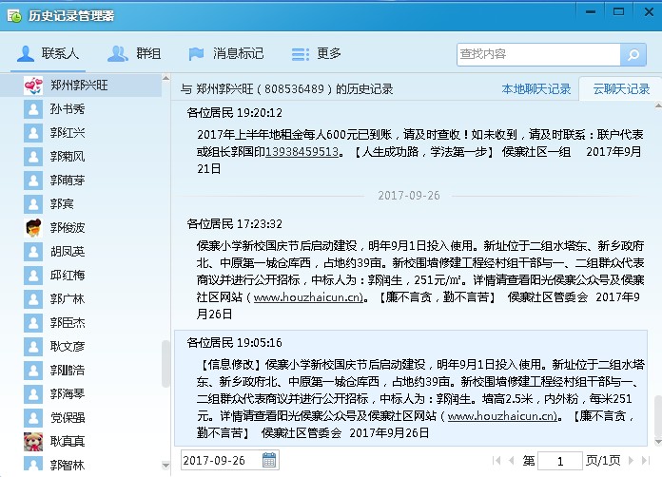Open the calendar date picker icon
662x477 pixels.
(x=269, y=460)
